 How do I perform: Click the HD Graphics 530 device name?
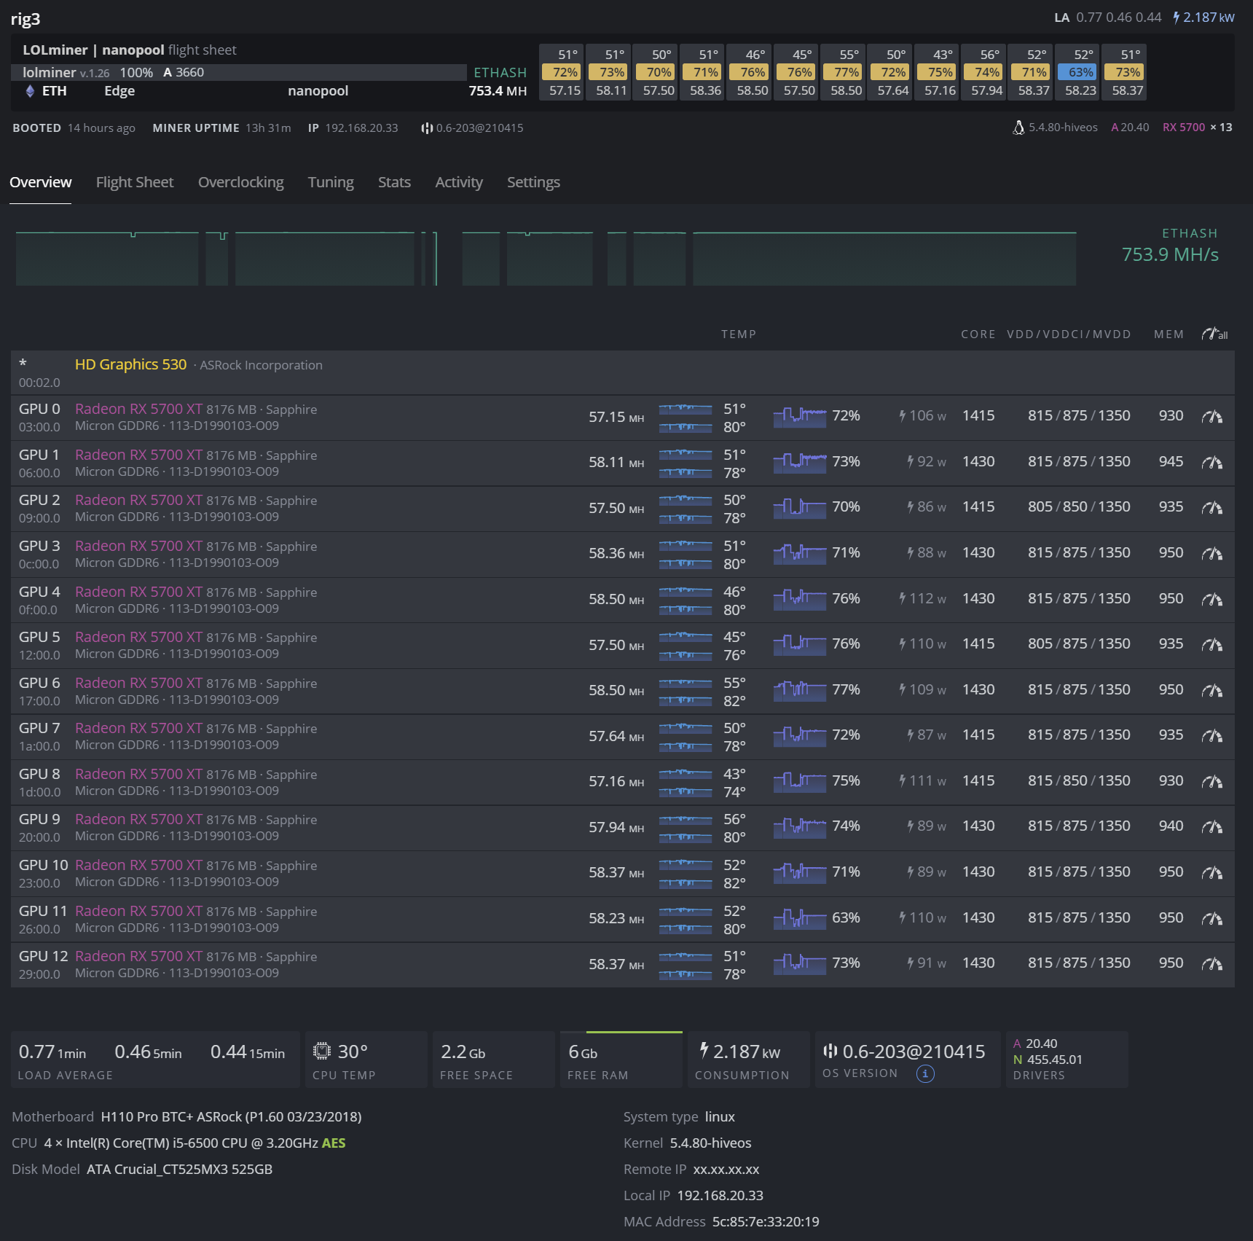coord(130,364)
